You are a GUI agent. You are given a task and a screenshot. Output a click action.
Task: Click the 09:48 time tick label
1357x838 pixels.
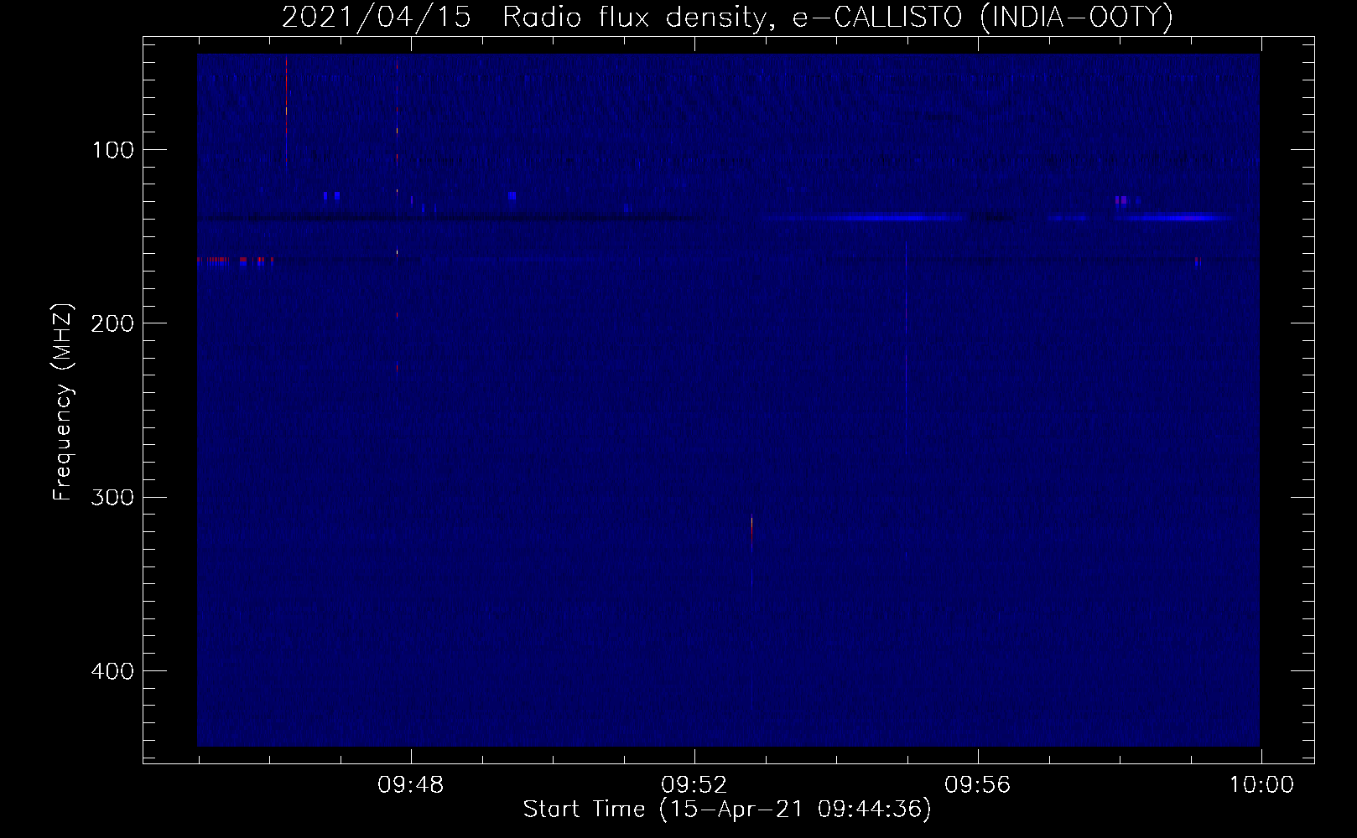click(x=411, y=785)
